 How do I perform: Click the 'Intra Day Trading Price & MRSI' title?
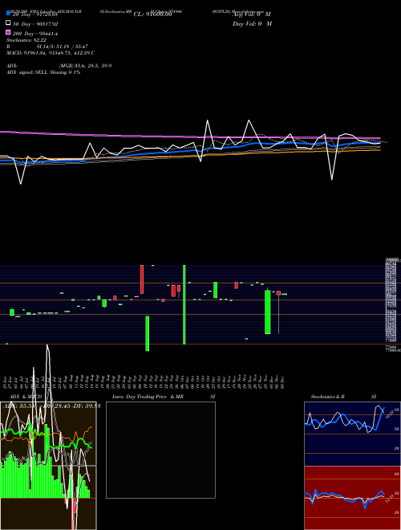tap(164, 397)
